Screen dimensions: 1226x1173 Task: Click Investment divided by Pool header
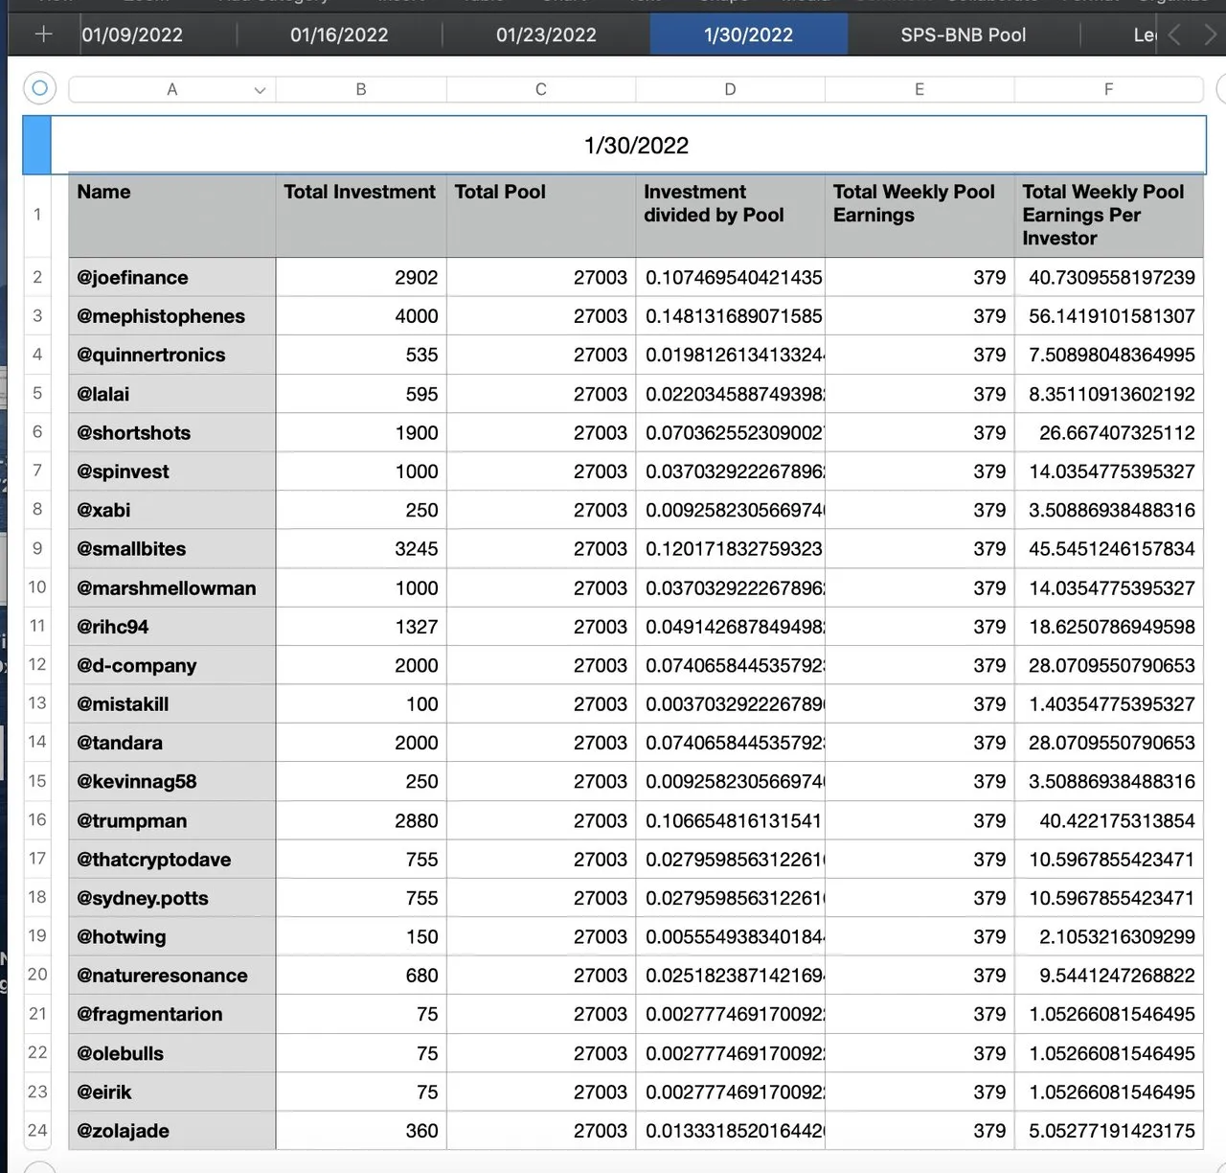730,216
